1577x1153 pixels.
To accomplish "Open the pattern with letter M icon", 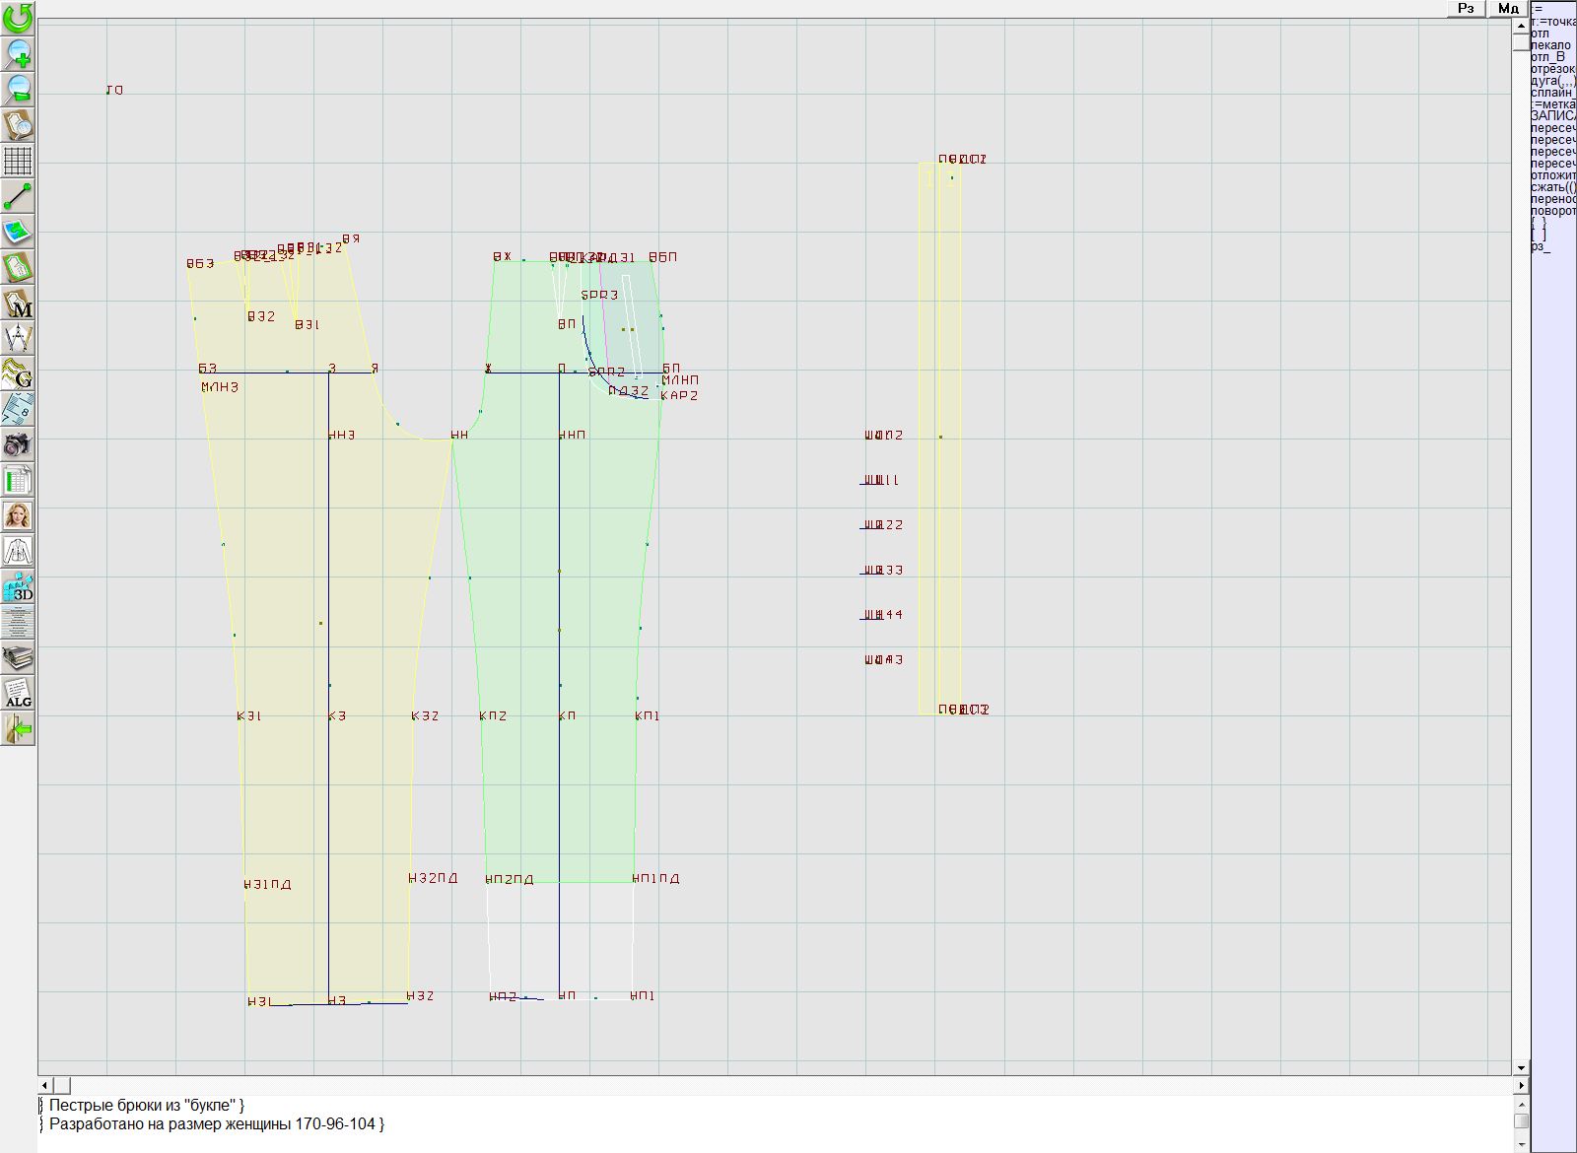I will (18, 304).
